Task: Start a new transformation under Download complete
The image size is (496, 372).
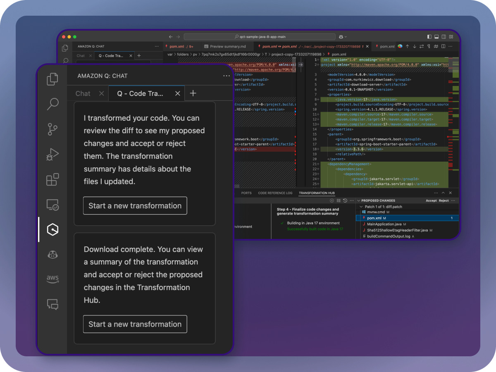Action: pos(135,324)
